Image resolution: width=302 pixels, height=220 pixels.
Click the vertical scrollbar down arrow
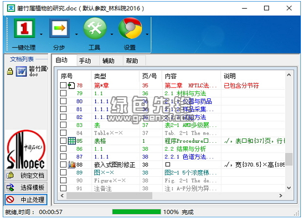[x=288, y=188]
